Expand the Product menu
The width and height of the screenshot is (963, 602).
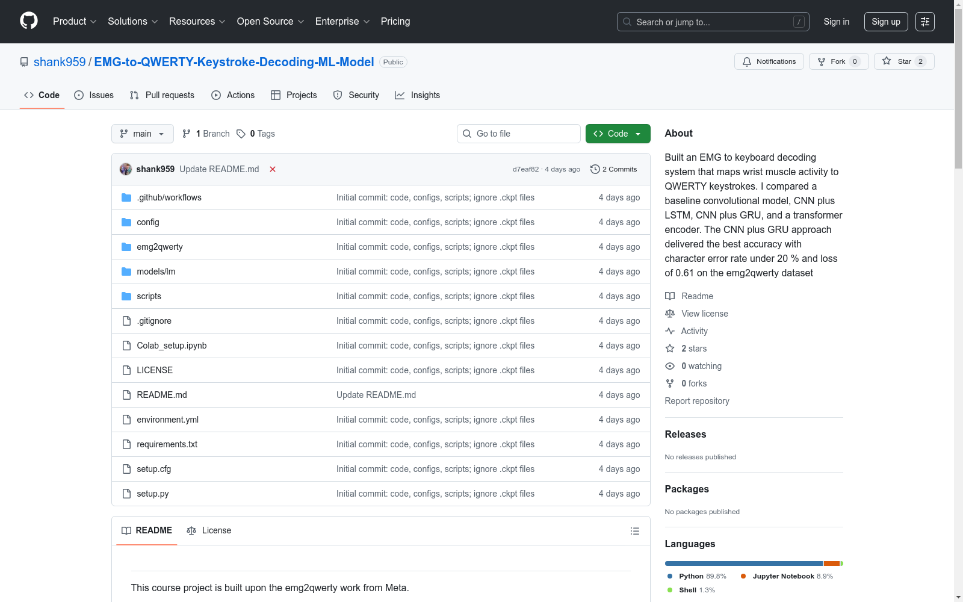coord(75,22)
